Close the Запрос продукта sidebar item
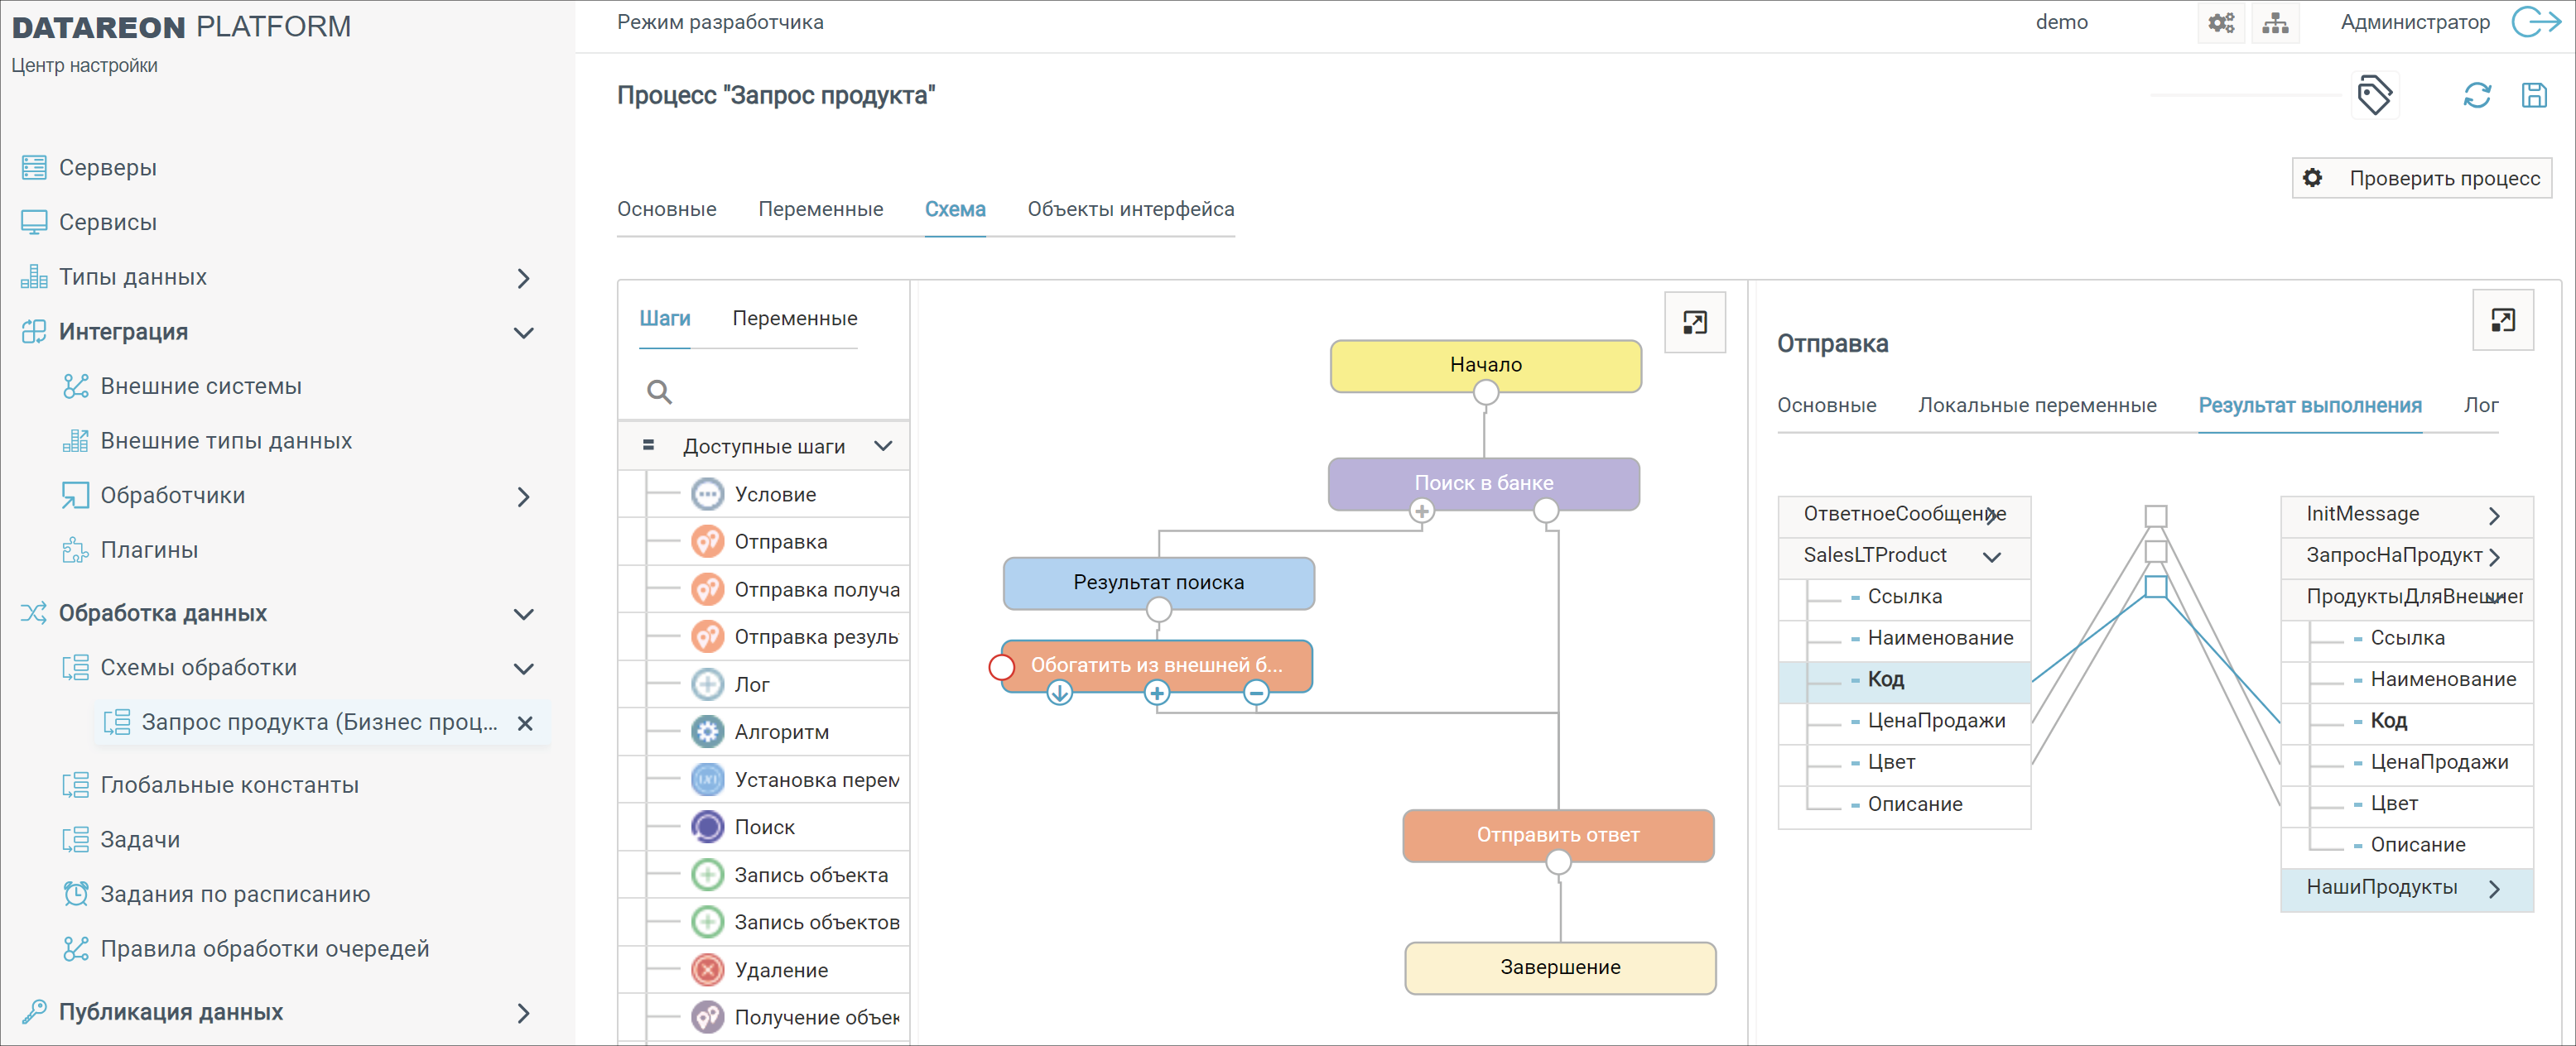This screenshot has height=1046, width=2576. pos(525,722)
